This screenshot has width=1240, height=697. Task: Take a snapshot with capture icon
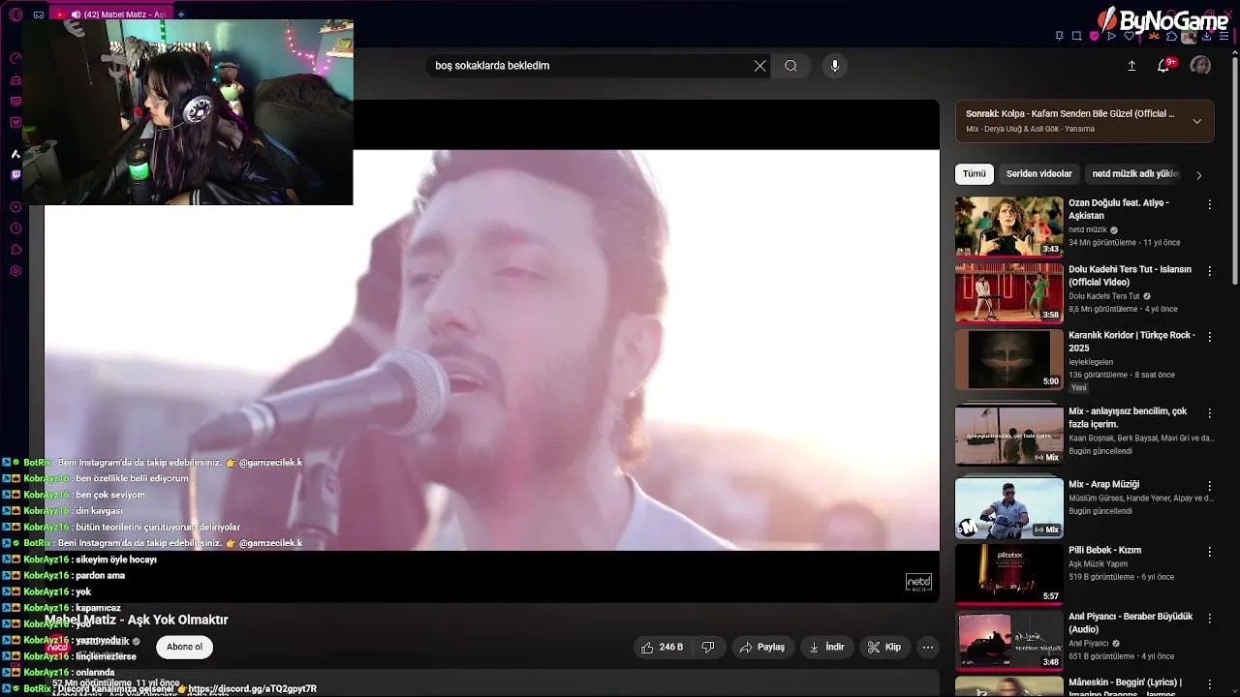click(x=1076, y=36)
